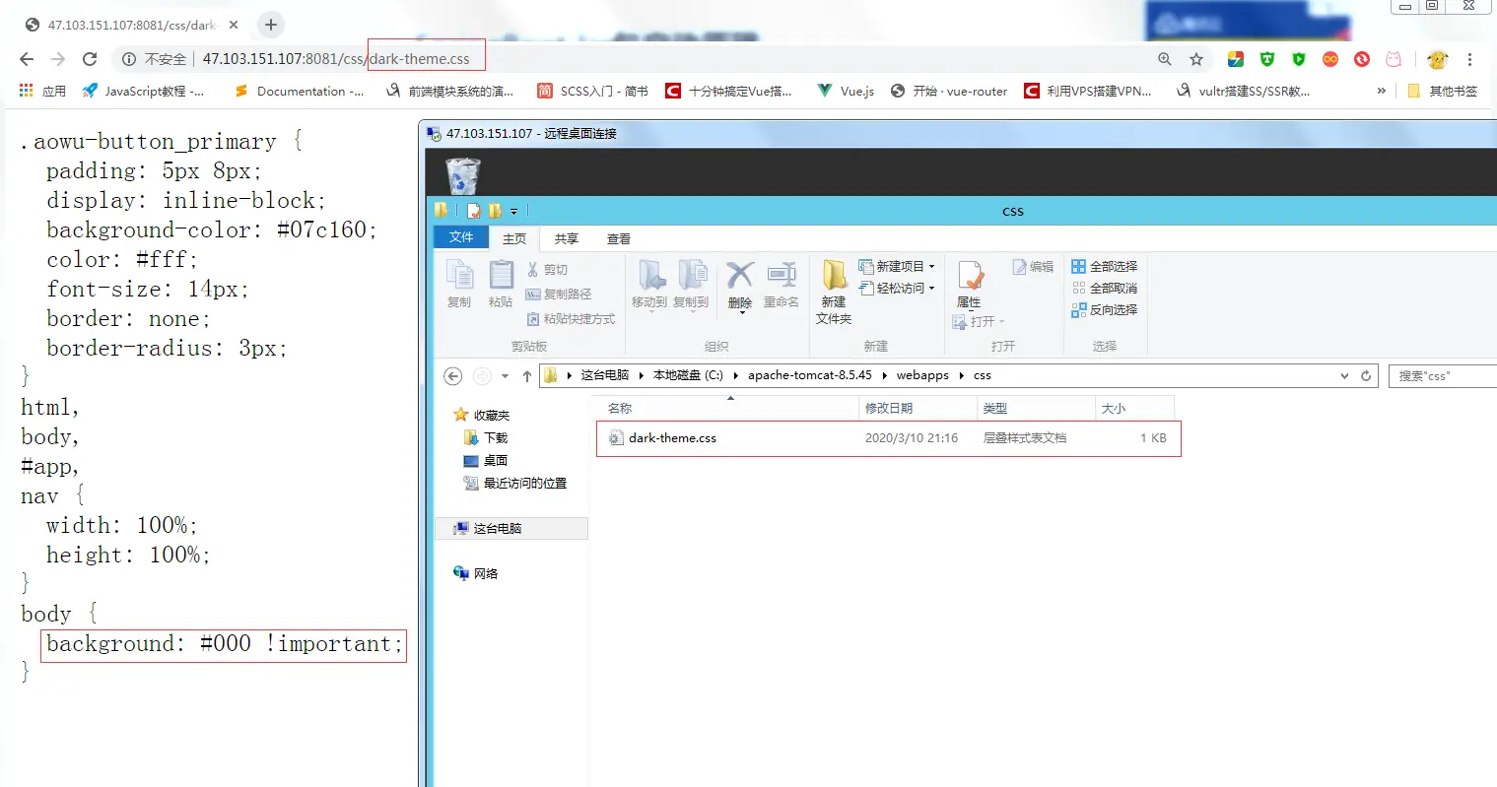
Task: Click the Explorer 搜索"css" search box
Action: [1443, 375]
